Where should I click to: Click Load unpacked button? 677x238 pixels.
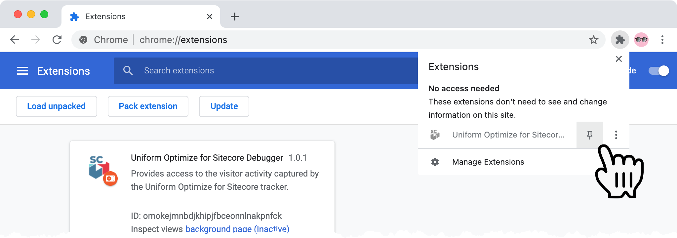pyautogui.click(x=57, y=106)
